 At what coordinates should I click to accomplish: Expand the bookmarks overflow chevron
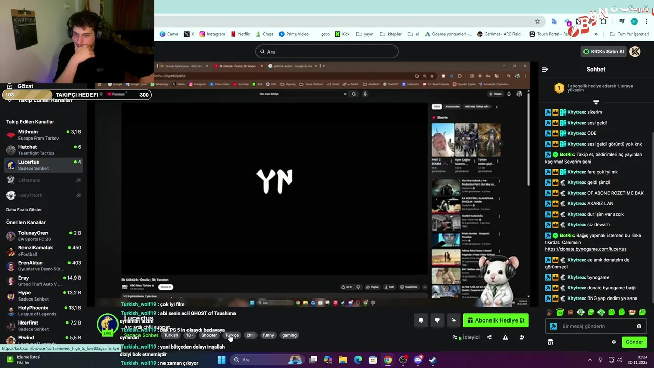(x=596, y=34)
